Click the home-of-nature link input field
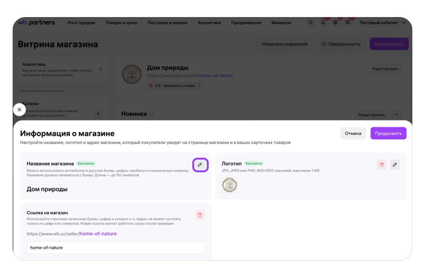 tap(116, 248)
